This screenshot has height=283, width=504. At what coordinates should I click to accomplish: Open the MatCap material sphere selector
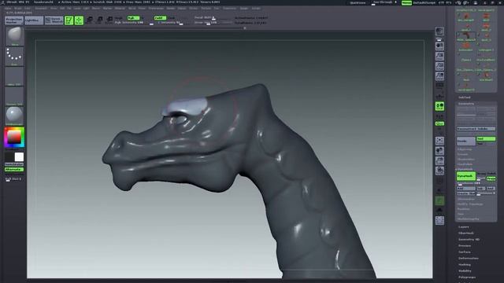tap(14, 116)
